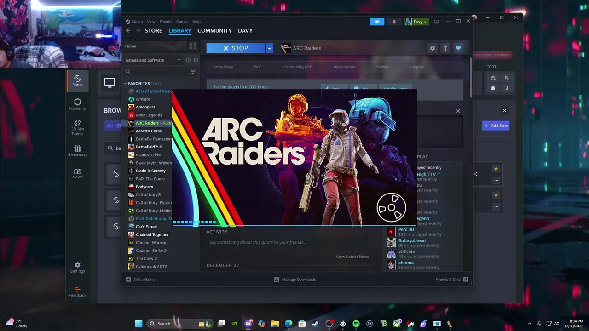Click the Steam library search field
589x331 pixels.
[156, 72]
